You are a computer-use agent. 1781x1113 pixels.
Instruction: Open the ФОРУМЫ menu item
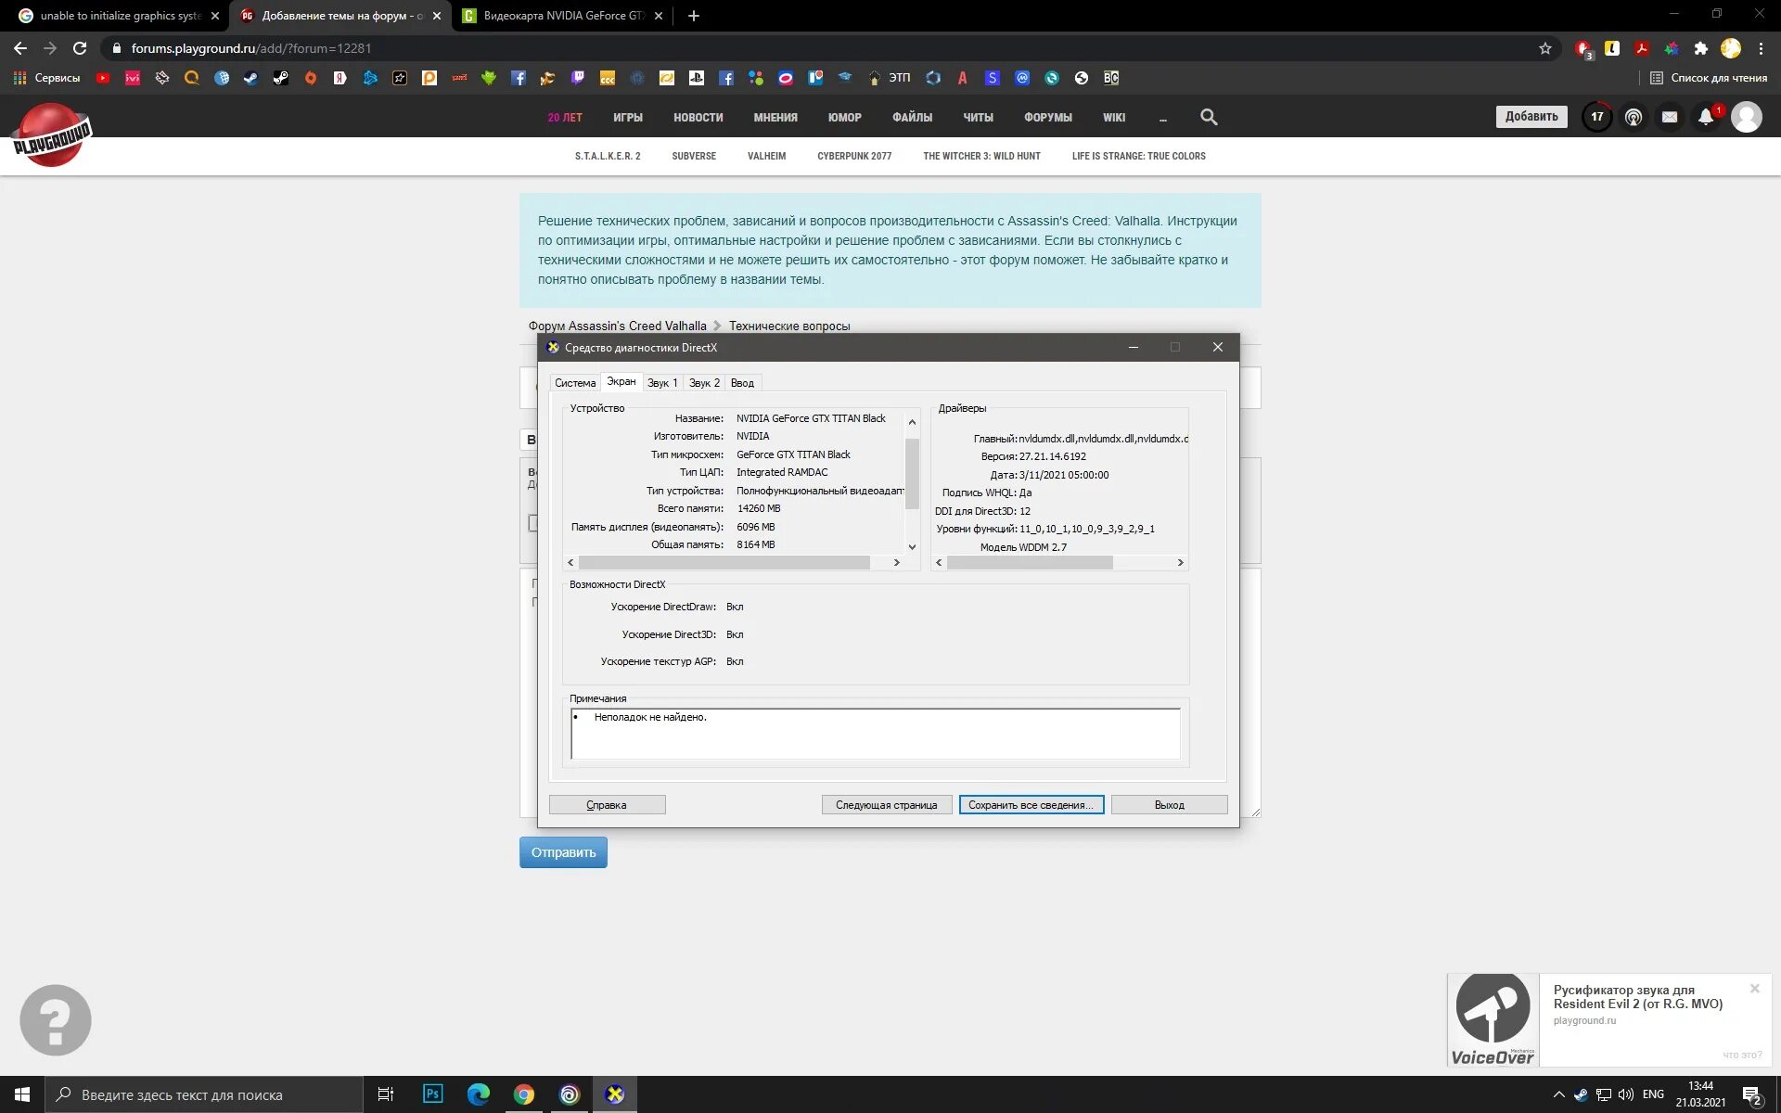click(x=1047, y=118)
